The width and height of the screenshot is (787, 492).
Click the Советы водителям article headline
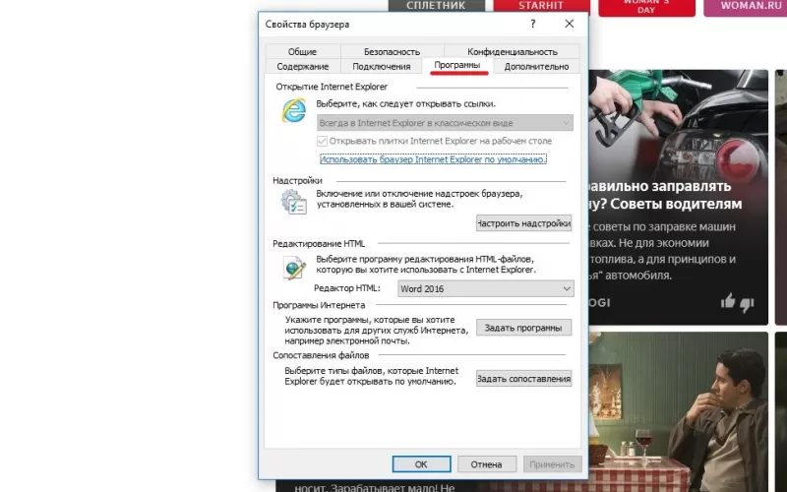click(x=665, y=195)
